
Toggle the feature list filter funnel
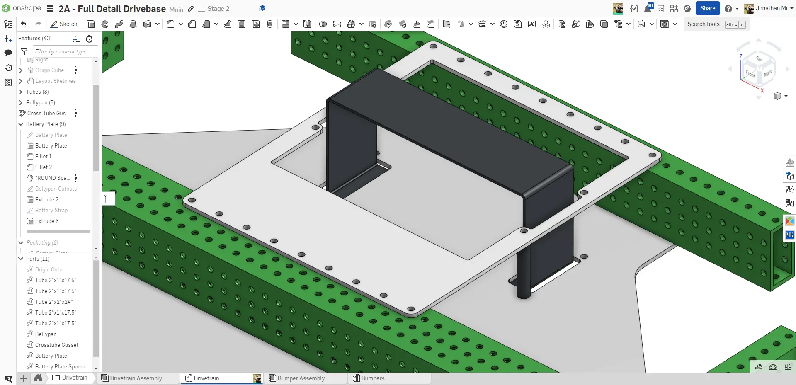click(x=24, y=51)
